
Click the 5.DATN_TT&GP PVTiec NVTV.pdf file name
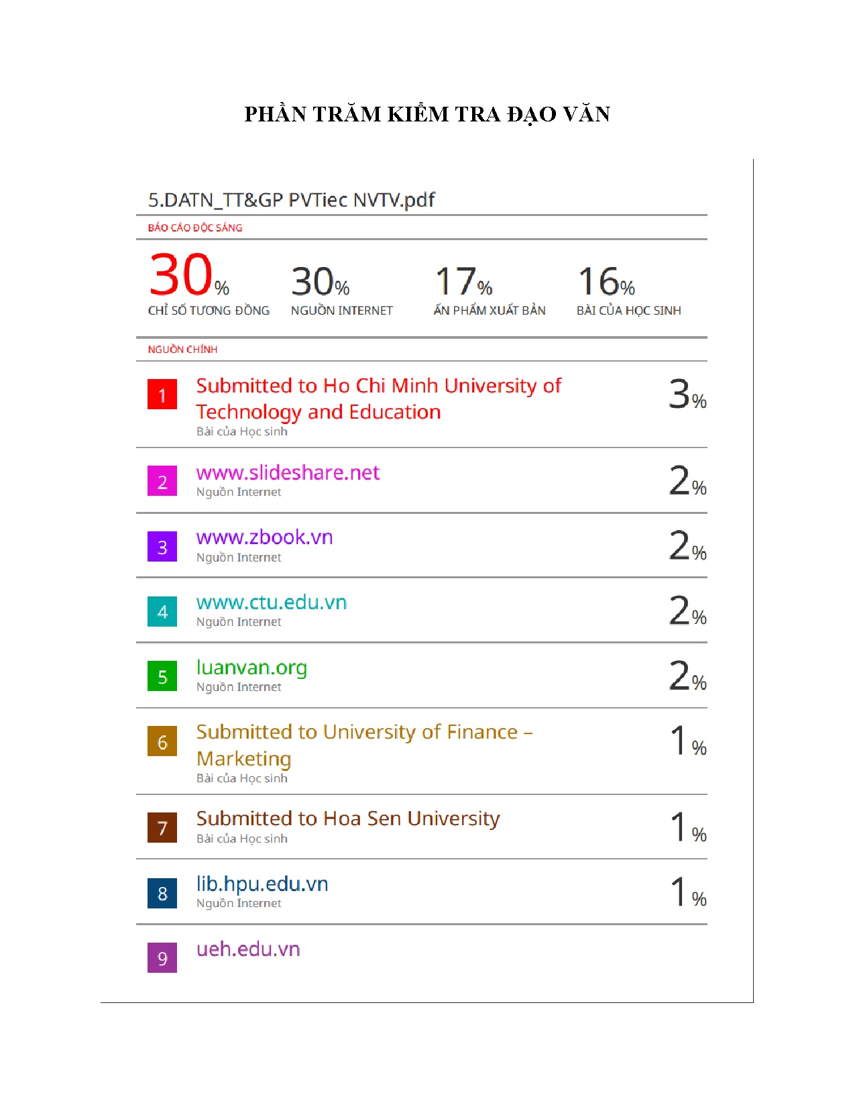pyautogui.click(x=292, y=200)
